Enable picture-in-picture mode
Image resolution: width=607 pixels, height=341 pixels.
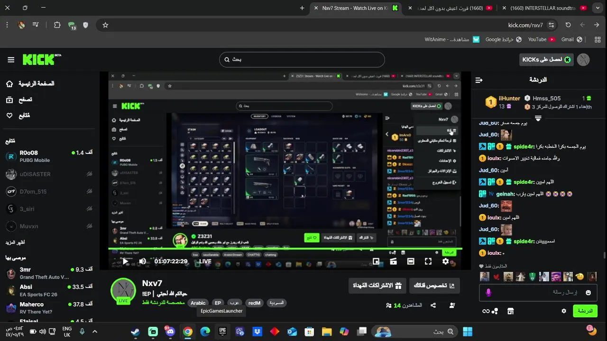click(x=376, y=261)
